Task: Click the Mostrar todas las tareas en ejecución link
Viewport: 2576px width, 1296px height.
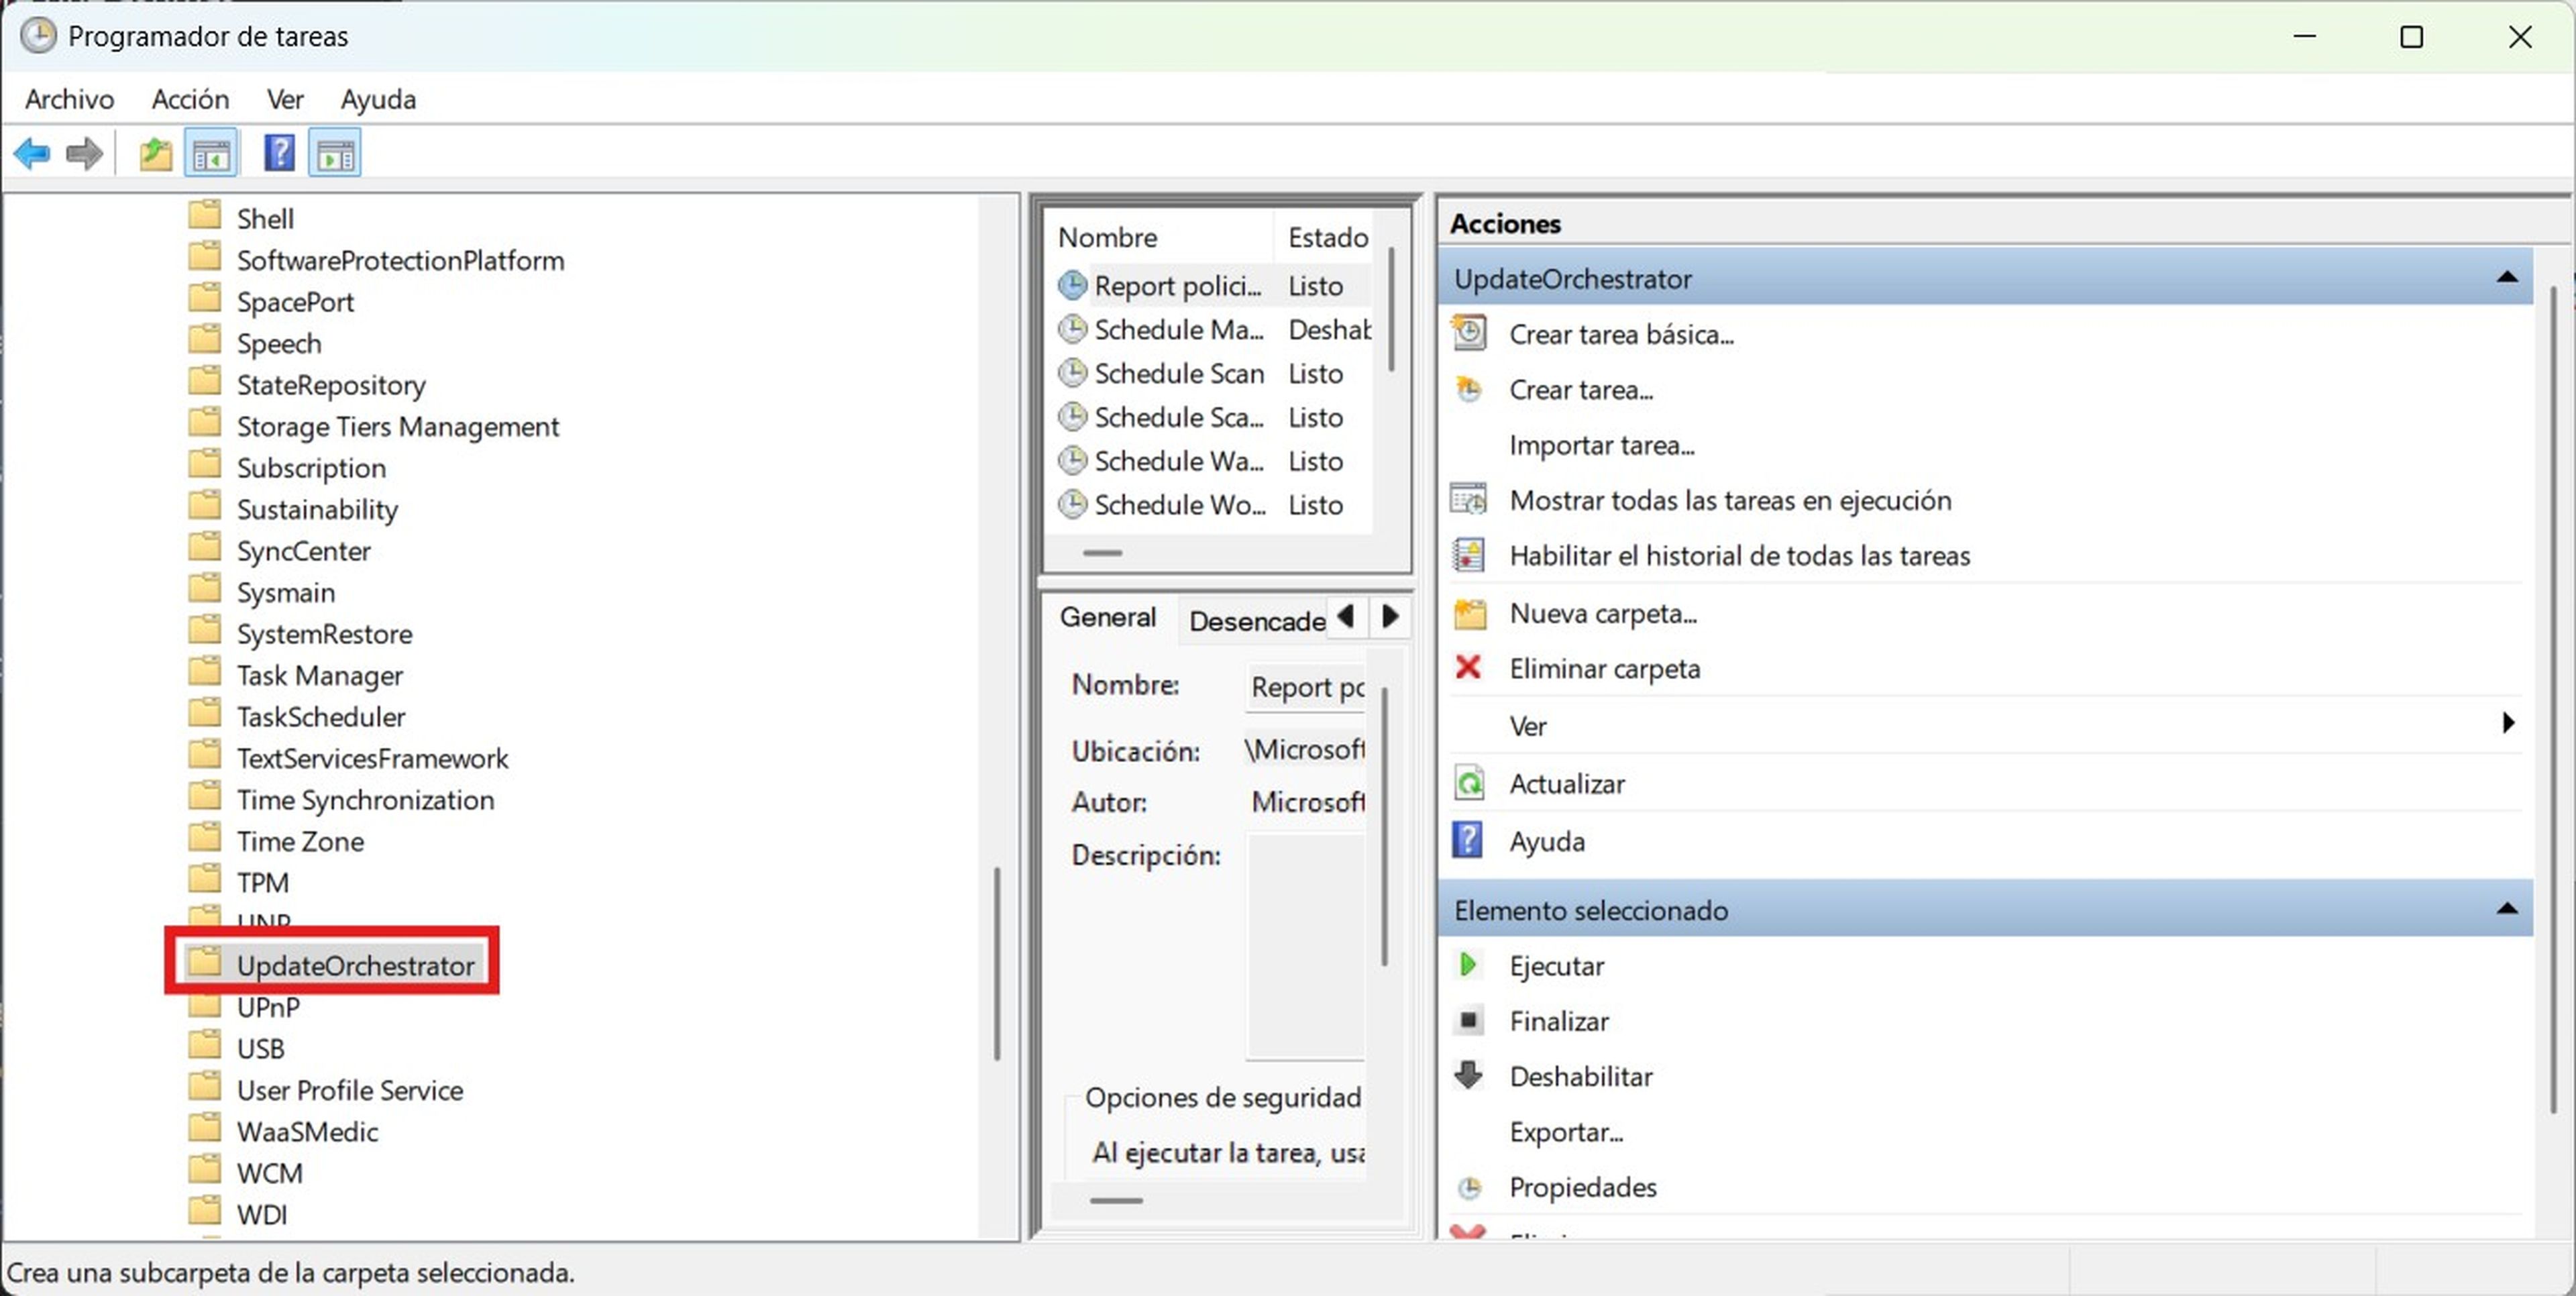Action: pyautogui.click(x=1730, y=500)
